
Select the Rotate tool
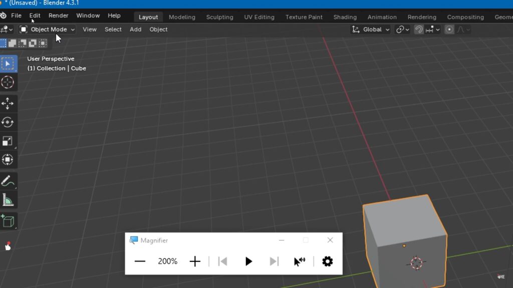[8, 122]
